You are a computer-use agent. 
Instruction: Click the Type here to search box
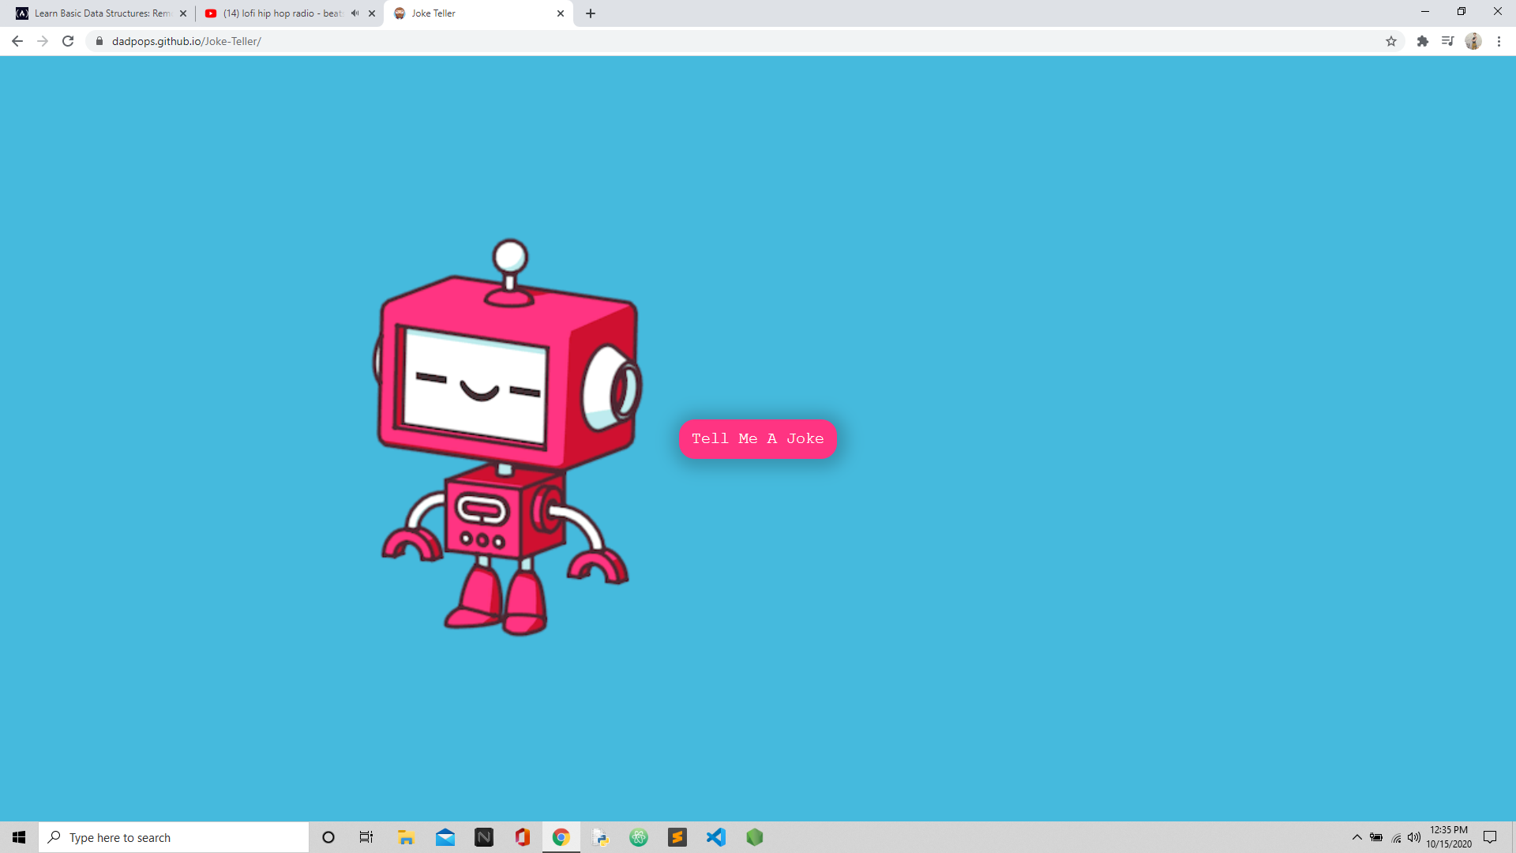[174, 837]
